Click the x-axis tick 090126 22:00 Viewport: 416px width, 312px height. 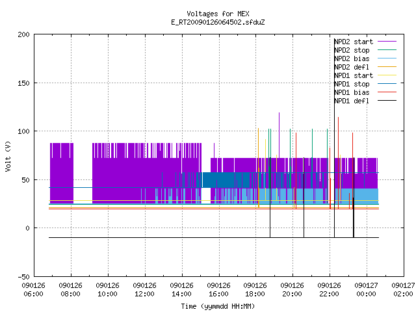click(330, 290)
